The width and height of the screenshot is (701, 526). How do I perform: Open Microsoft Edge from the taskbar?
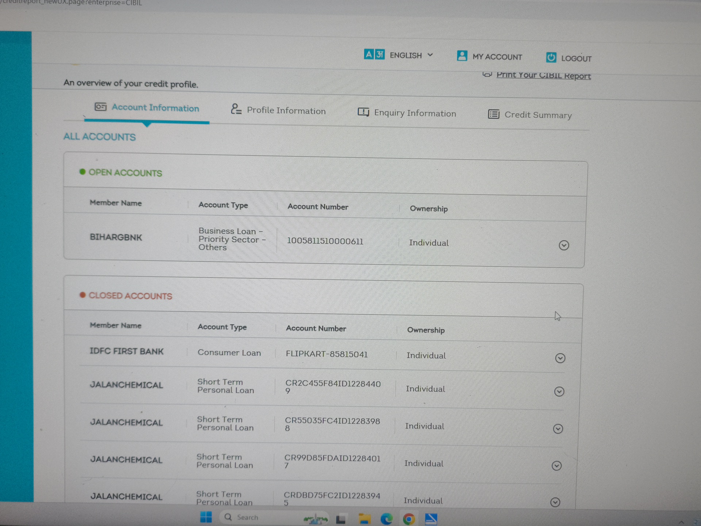(x=386, y=519)
